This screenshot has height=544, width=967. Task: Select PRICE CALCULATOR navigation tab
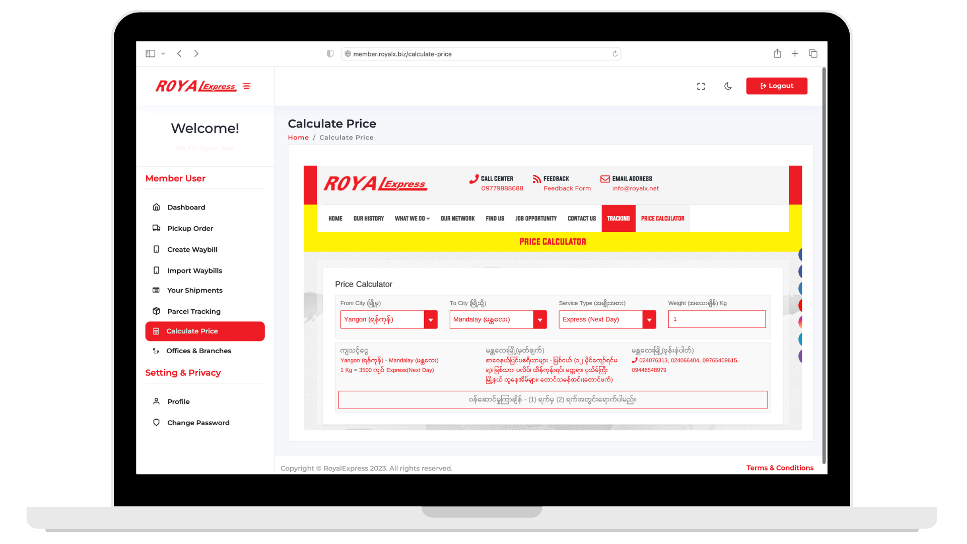pyautogui.click(x=663, y=219)
